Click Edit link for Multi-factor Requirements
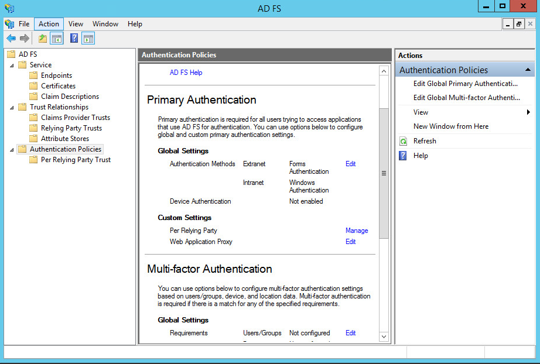540x364 pixels. tap(351, 333)
